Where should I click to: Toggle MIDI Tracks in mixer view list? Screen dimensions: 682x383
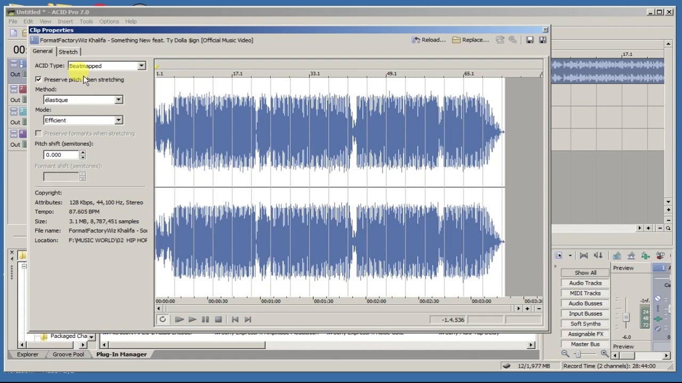point(586,293)
